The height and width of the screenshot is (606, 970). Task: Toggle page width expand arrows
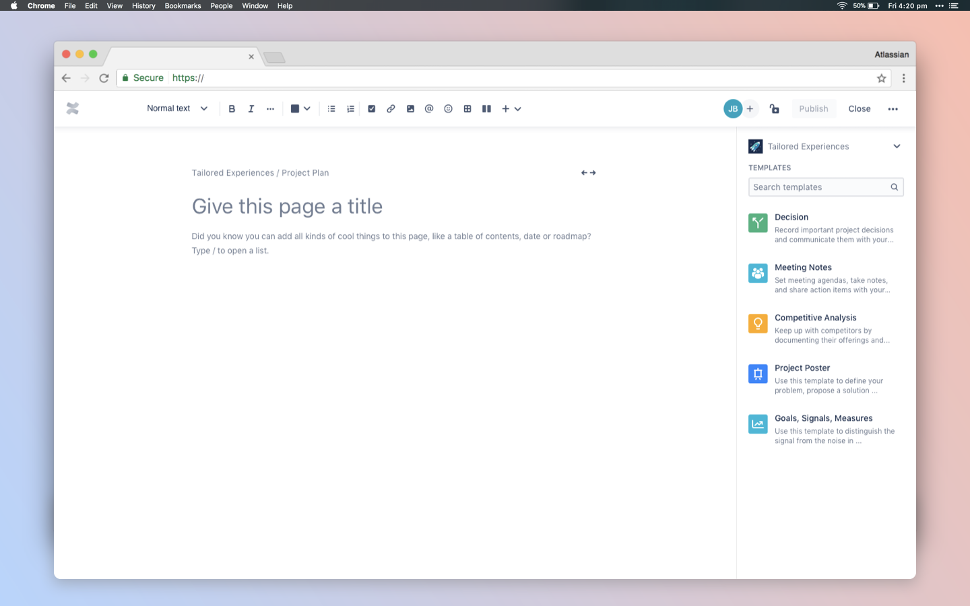tap(588, 173)
